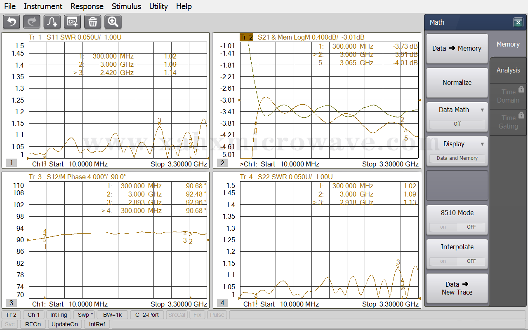
Task: Toggle RFOn in the status bar
Action: pyautogui.click(x=33, y=324)
